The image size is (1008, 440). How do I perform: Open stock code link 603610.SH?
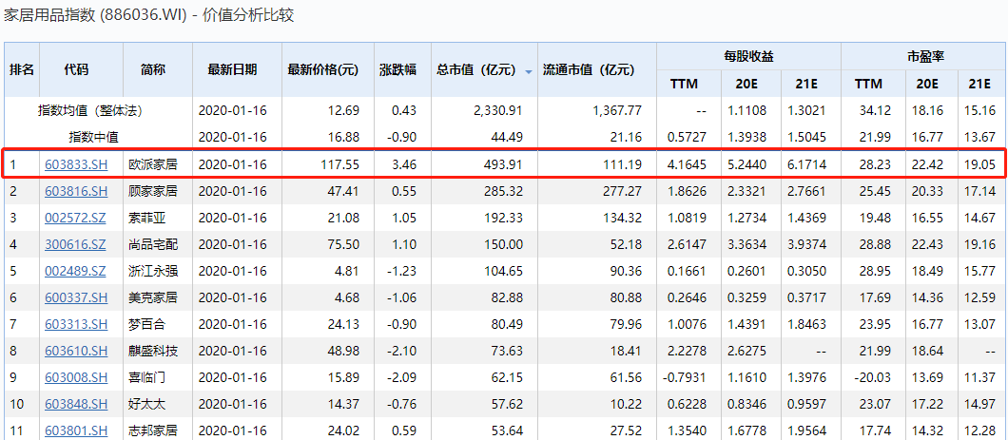(x=76, y=351)
